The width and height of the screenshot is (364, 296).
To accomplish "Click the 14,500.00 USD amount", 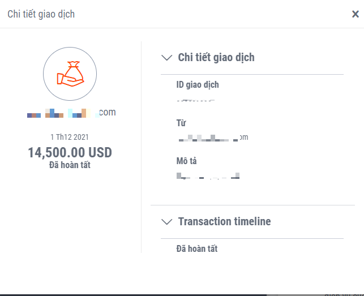I will point(70,152).
